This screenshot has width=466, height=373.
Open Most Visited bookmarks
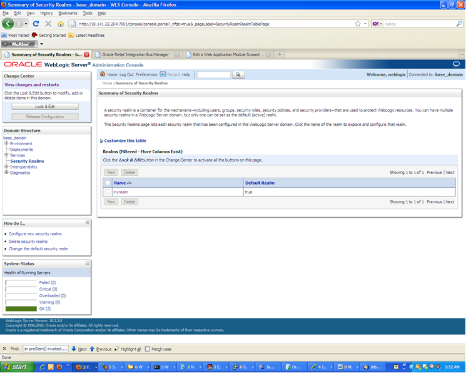(x=15, y=35)
